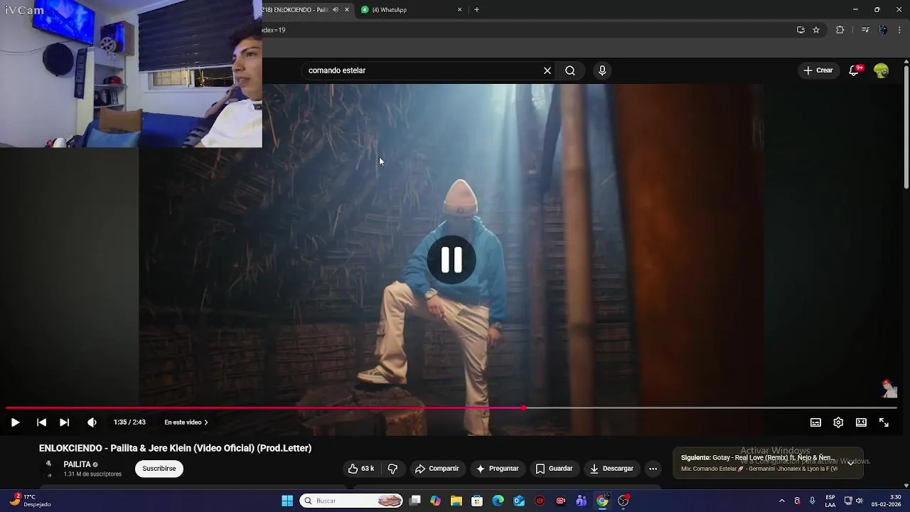910x512 pixels.
Task: Click the taskbar Buscar search box
Action: (353, 501)
